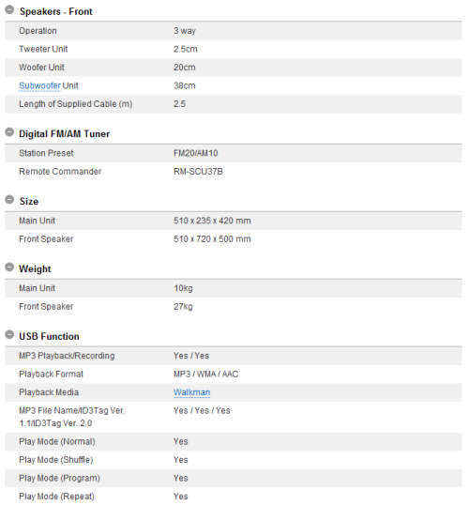Click the Size section heading

[x=29, y=201]
